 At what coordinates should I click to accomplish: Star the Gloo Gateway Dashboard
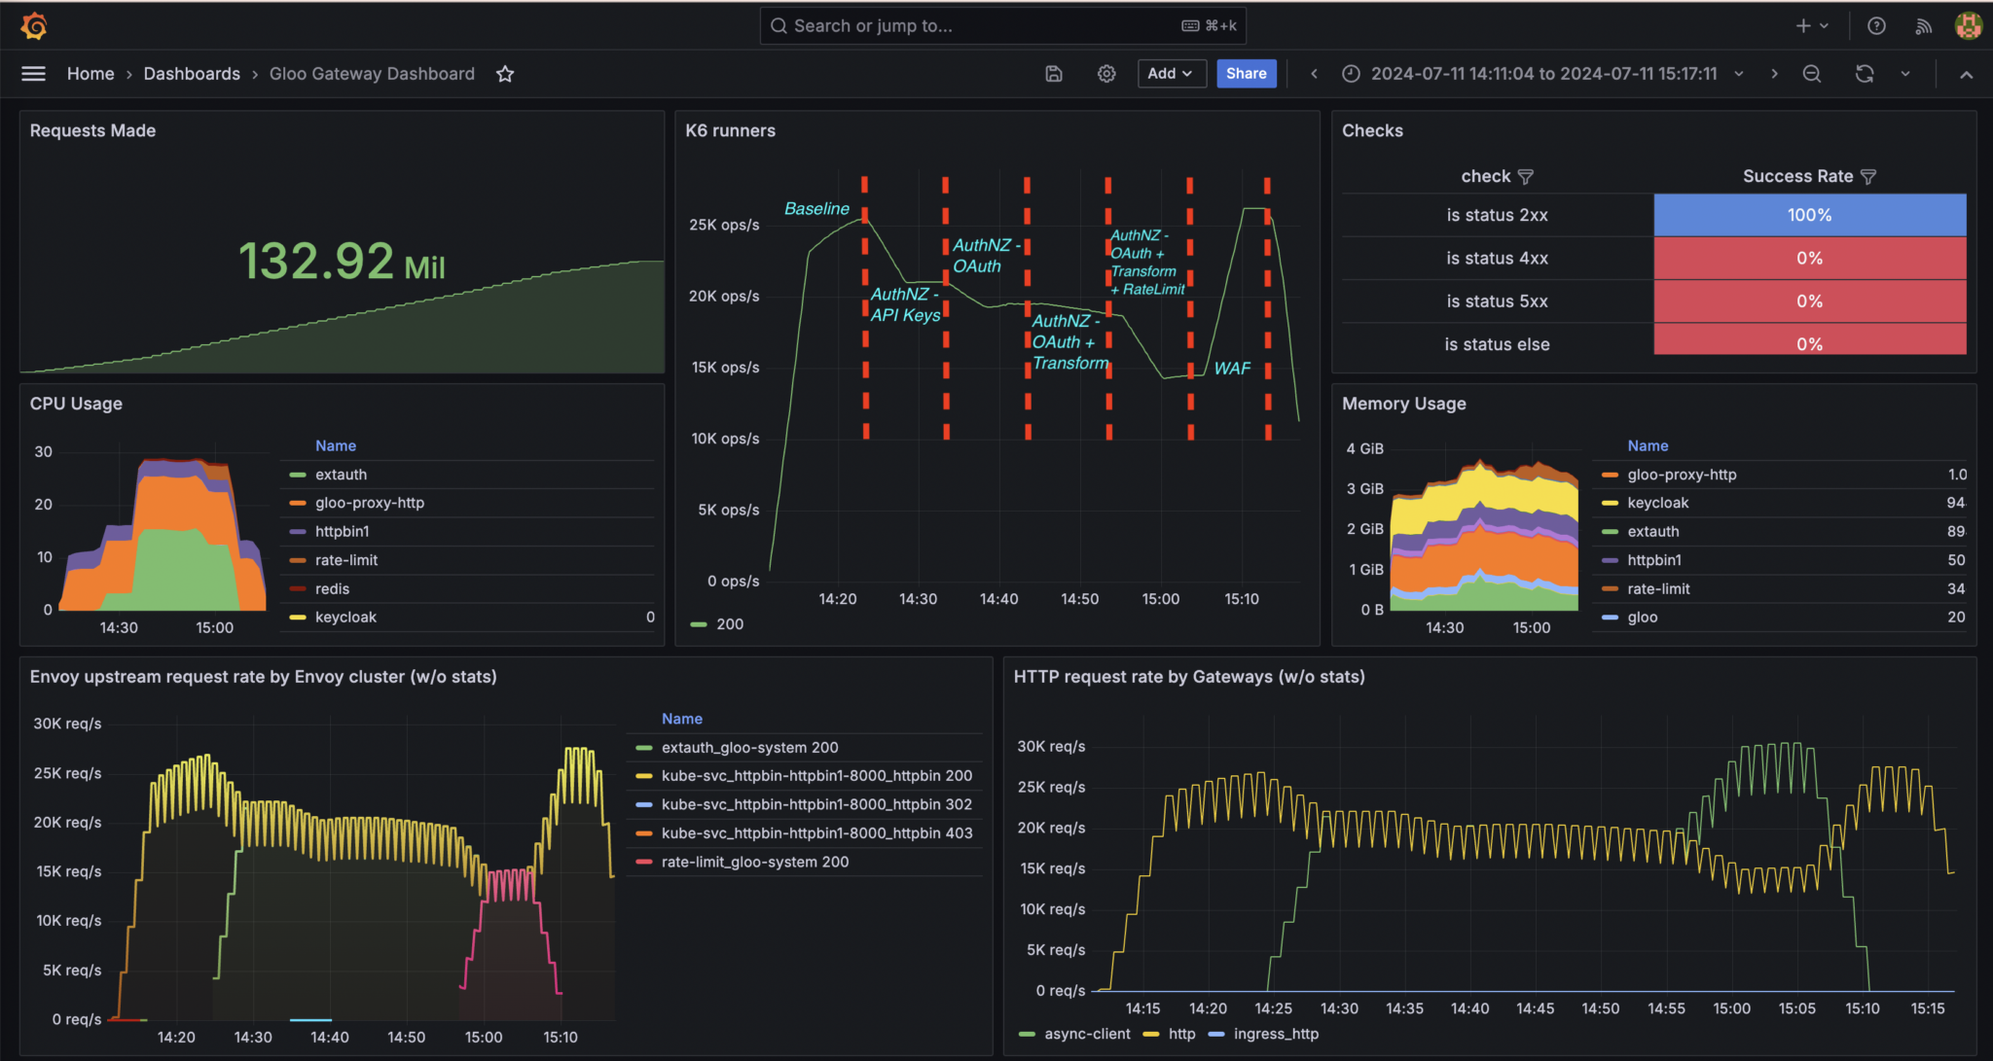coord(505,74)
